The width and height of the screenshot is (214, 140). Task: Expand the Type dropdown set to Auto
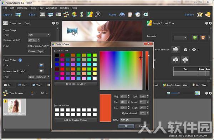coord(39,35)
